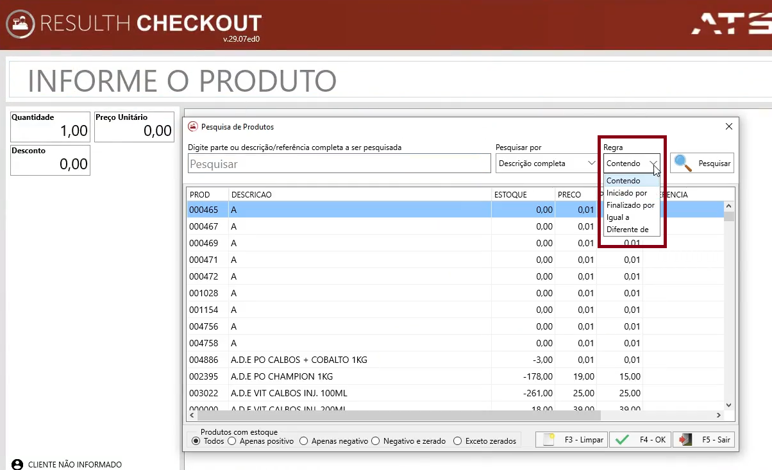Screen dimensions: 772x470
Task: Click the vertical scrollbar of the product list
Action: point(728,305)
